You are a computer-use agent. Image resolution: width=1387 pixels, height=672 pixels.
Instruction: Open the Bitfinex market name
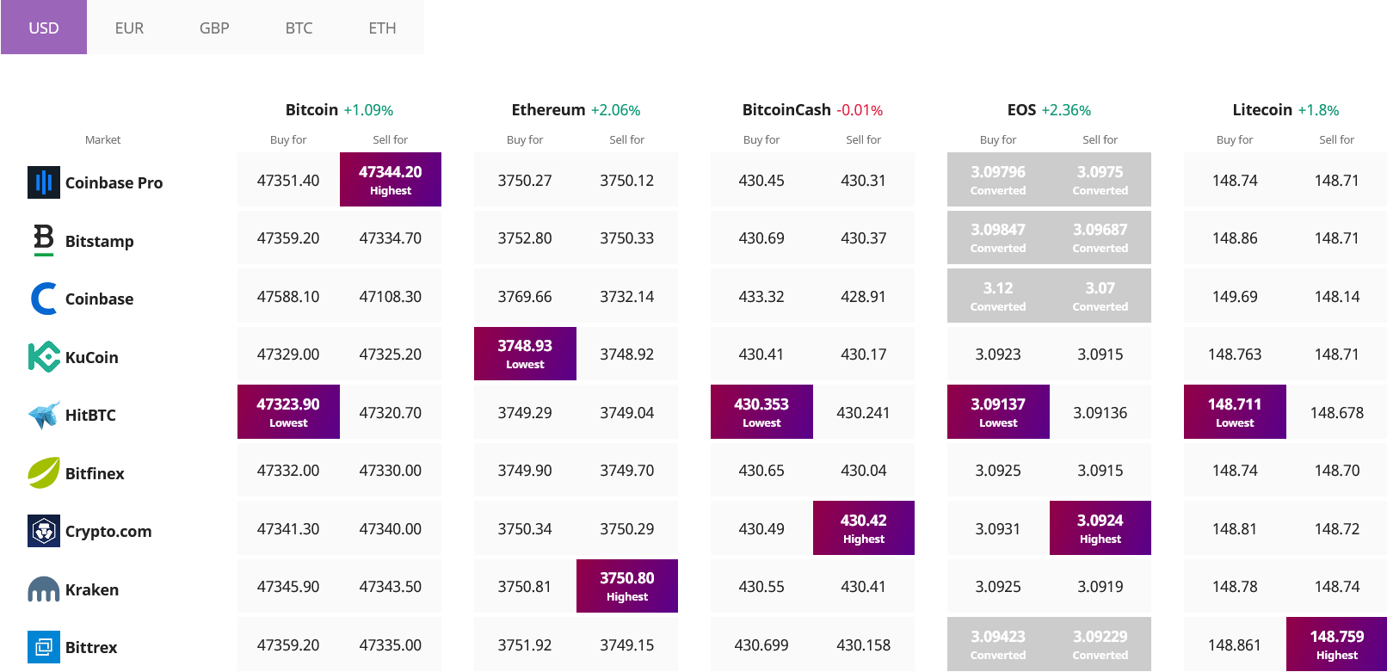tap(95, 473)
